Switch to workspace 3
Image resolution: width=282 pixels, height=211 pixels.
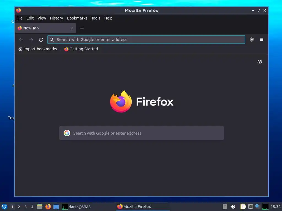(26, 207)
